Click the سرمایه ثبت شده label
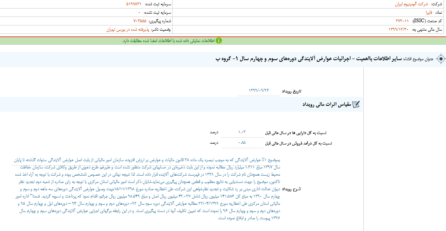446x231 pixels. pyautogui.click(x=158, y=4)
